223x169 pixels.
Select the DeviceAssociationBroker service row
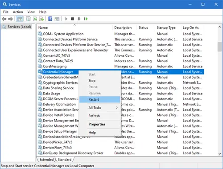120,137
